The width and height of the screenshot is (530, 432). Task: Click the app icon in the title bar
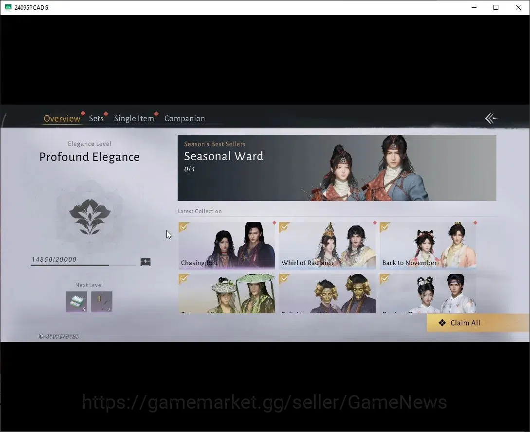pyautogui.click(x=8, y=7)
